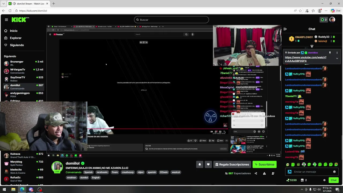The image size is (343, 193).
Task: Click the creativosrp tag
Action: (128, 172)
